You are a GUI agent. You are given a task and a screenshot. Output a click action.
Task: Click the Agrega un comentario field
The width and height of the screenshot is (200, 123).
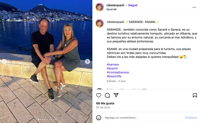144,118
